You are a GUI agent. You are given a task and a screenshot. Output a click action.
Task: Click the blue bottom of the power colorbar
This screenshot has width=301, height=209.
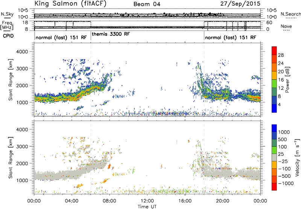click(274, 108)
